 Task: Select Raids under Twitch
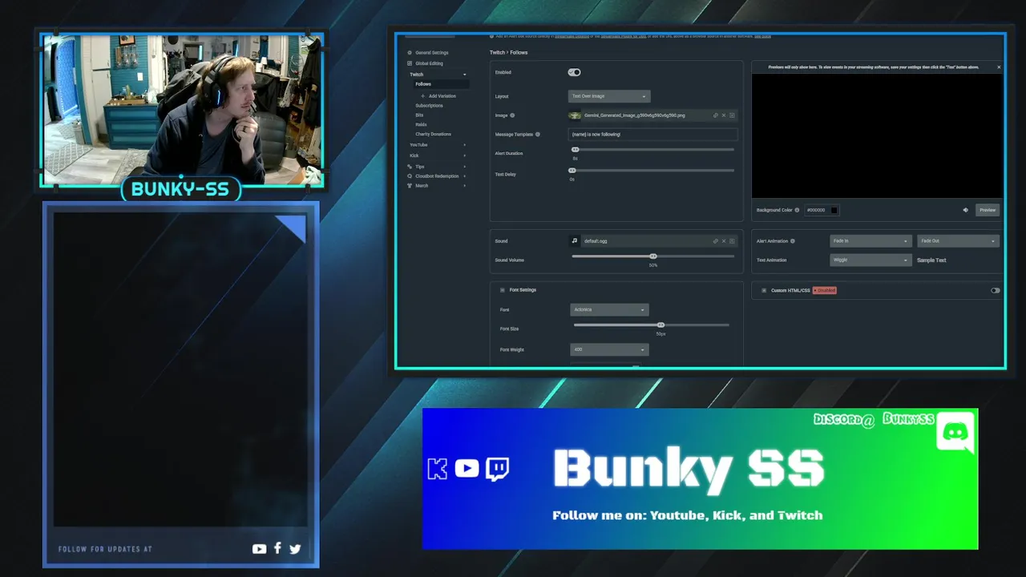click(x=421, y=125)
